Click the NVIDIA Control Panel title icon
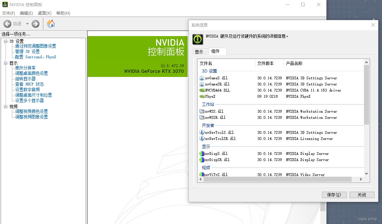Image resolution: width=382 pixels, height=224 pixels. click(x=5, y=4)
